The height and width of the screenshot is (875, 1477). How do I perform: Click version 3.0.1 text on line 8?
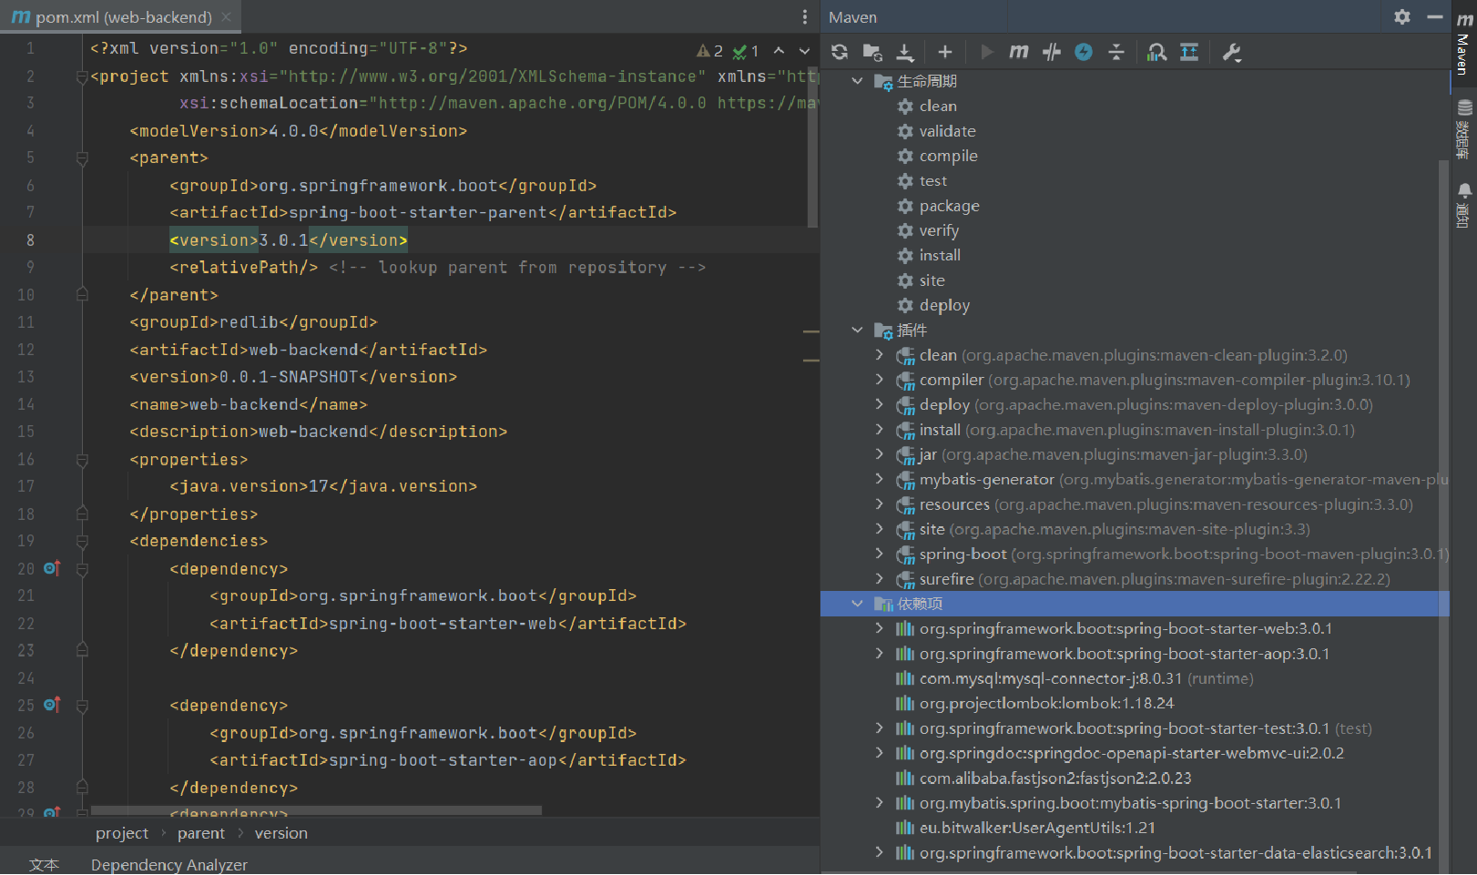[283, 240]
